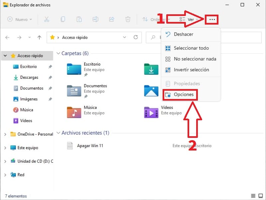Choose Invertir selección menu entry
266x200 pixels.
click(x=191, y=70)
